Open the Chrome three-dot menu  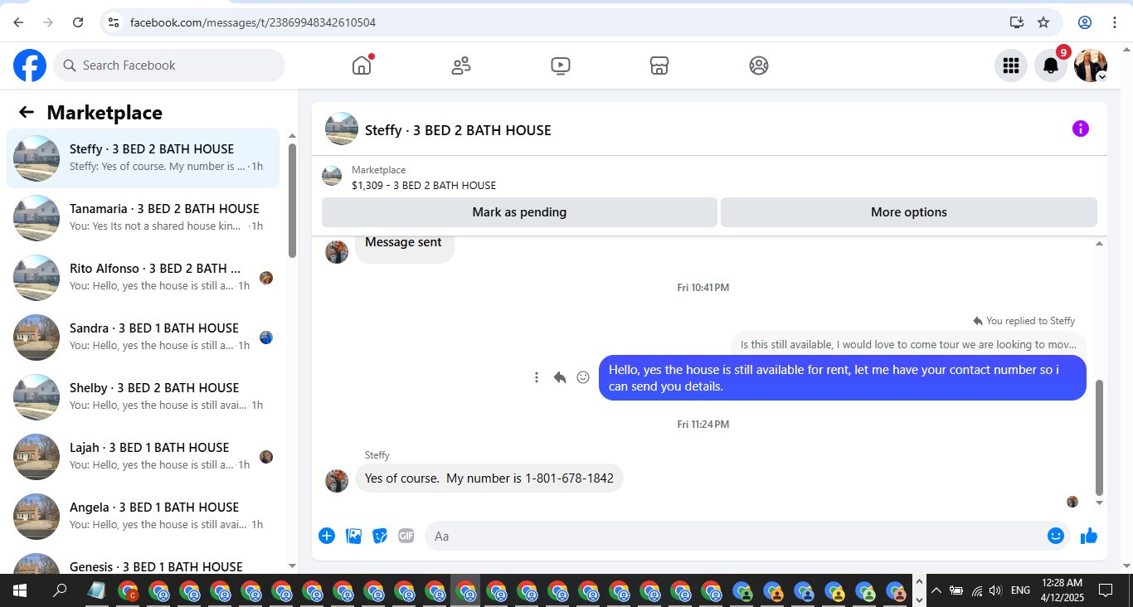pos(1115,22)
